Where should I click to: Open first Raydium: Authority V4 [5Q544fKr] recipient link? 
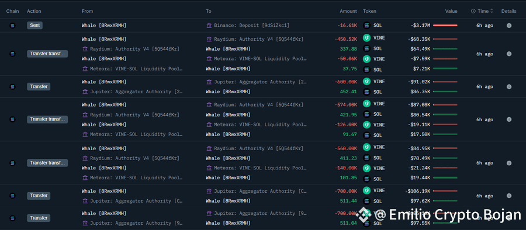259,39
